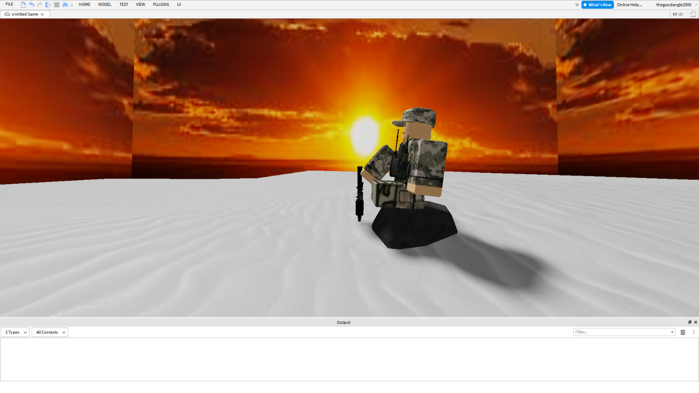Click the New file icon
This screenshot has height=393, width=699.
pos(23,5)
